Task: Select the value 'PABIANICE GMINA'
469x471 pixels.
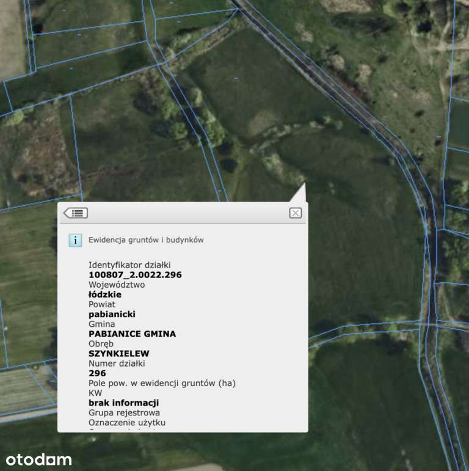Action: (132, 334)
